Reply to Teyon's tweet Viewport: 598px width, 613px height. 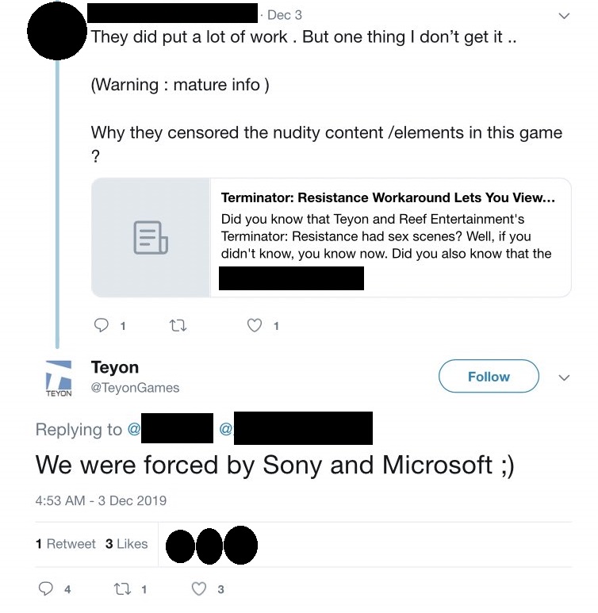point(44,589)
